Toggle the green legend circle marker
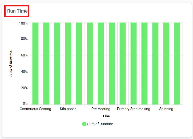This screenshot has width=193, height=139. tap(84, 124)
